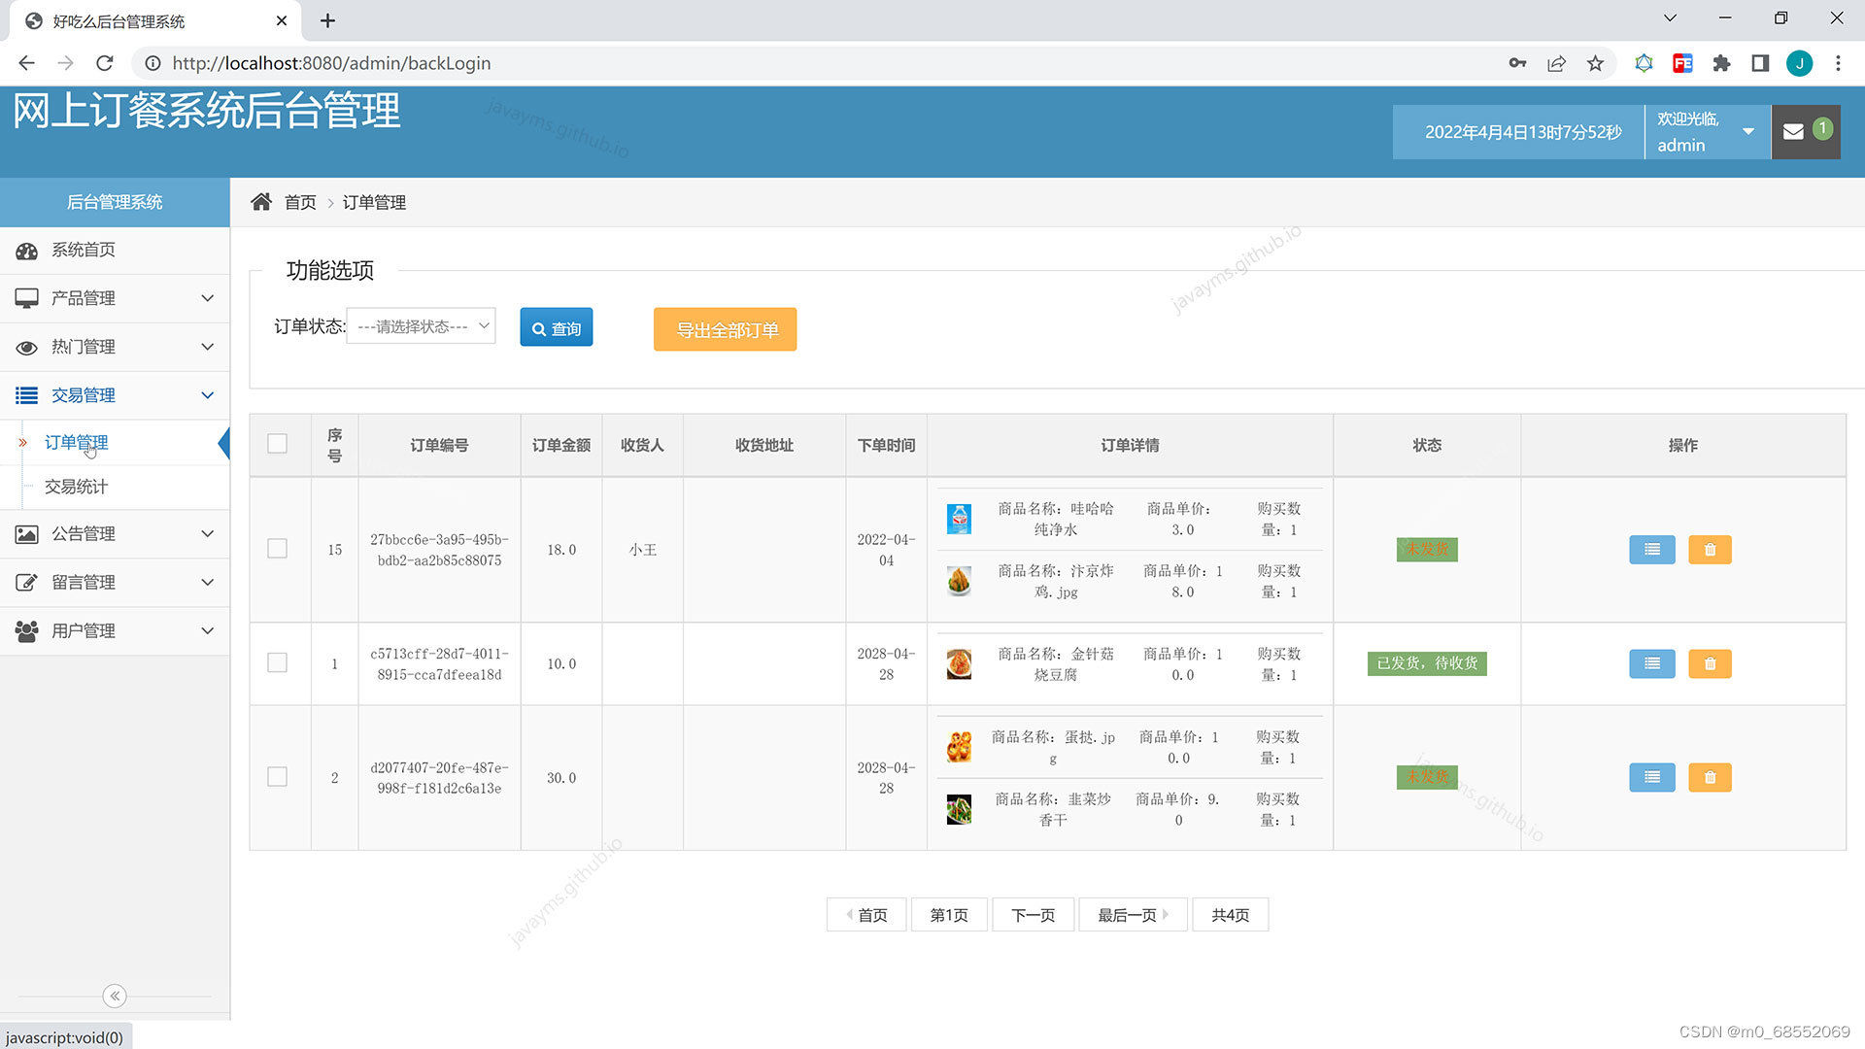This screenshot has height=1049, width=1865.
Task: Collapse sidebar using double-arrow circle icon
Action: point(115,996)
